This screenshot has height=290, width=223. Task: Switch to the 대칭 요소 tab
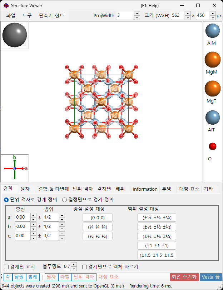point(189,189)
